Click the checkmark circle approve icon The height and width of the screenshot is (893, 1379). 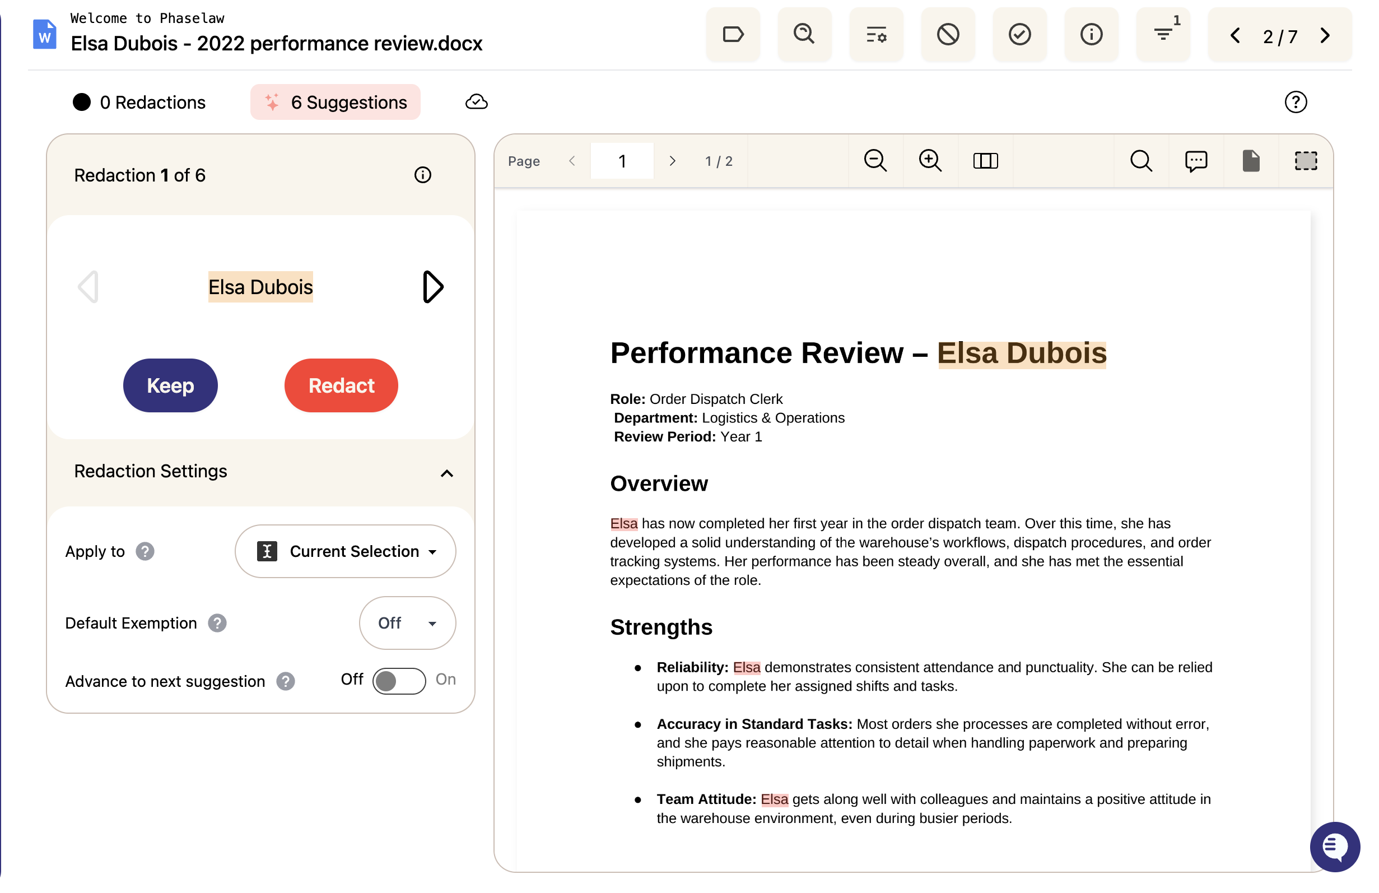point(1020,35)
